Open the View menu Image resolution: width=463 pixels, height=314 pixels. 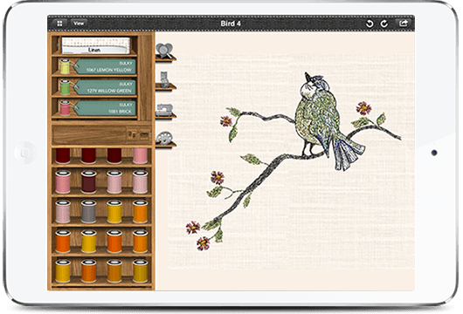(79, 24)
